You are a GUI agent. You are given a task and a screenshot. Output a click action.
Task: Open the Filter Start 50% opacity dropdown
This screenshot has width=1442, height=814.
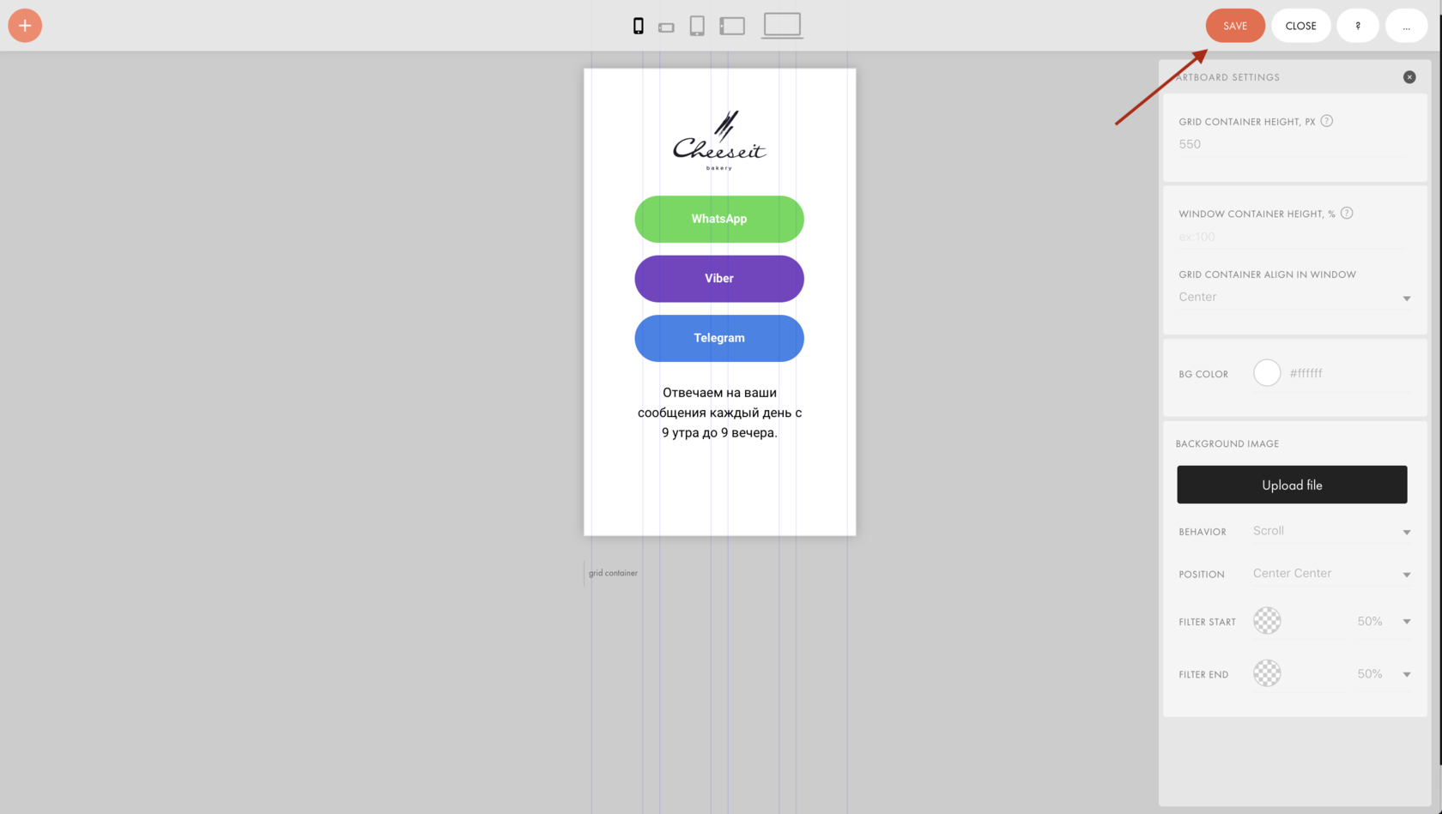[1383, 621]
